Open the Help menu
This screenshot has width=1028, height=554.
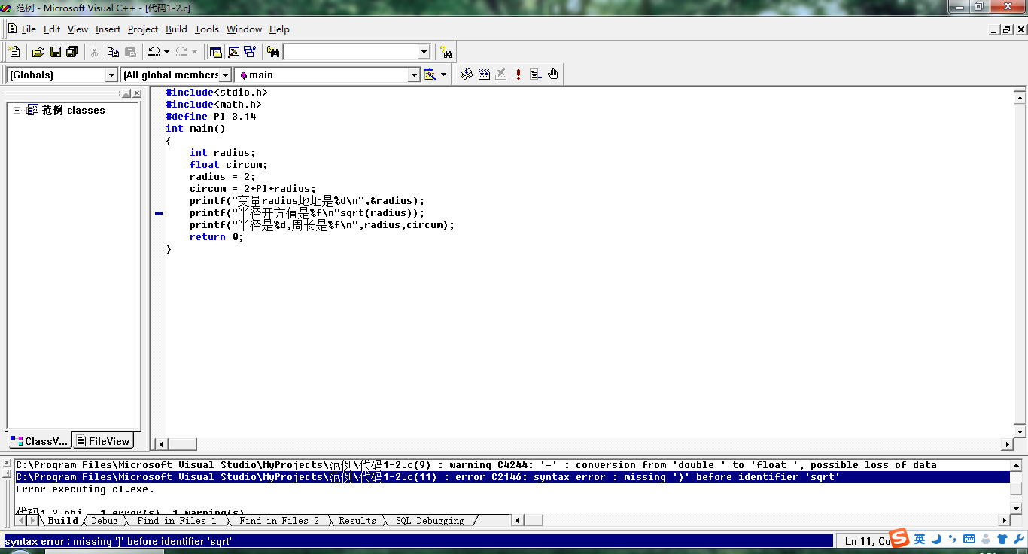(279, 29)
